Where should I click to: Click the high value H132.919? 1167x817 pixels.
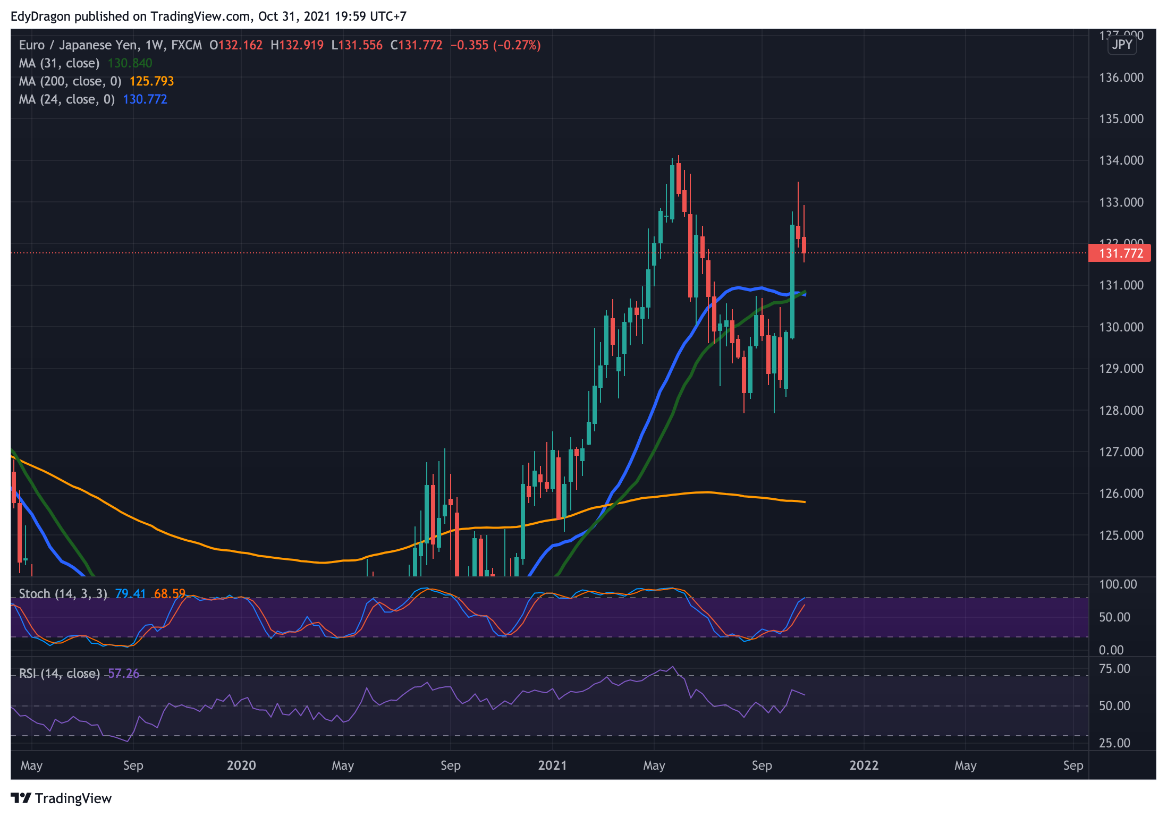tap(297, 45)
